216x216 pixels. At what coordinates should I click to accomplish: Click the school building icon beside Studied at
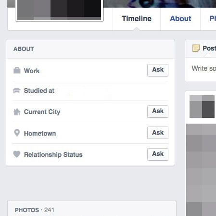click(x=17, y=90)
